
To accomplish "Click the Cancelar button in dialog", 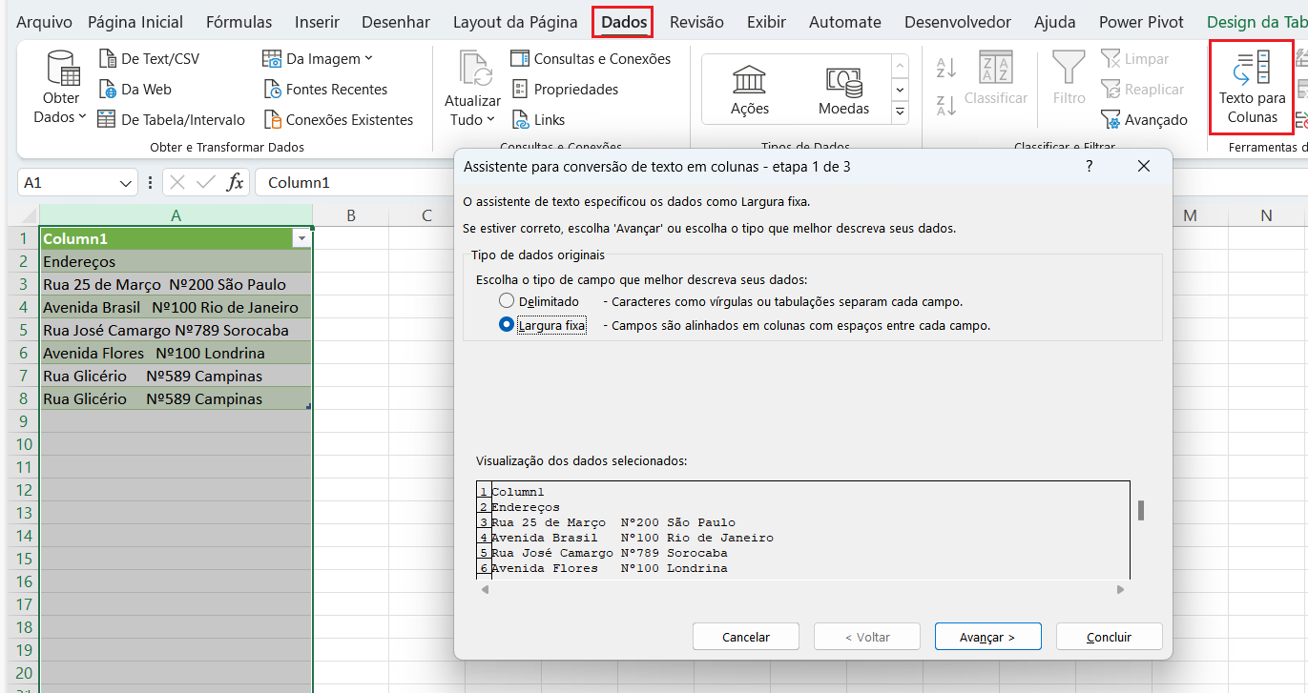I will 745,637.
